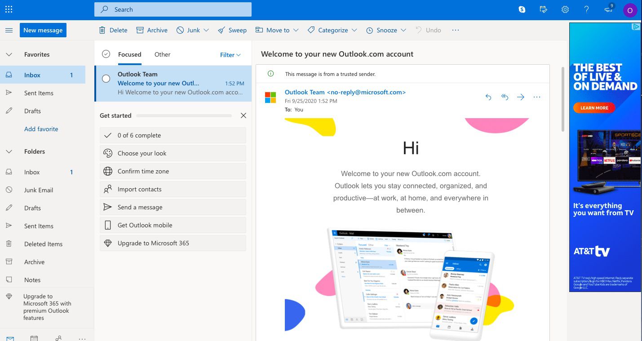The height and width of the screenshot is (341, 642).
Task: Select the Outlook Team message circle
Action: (x=106, y=79)
